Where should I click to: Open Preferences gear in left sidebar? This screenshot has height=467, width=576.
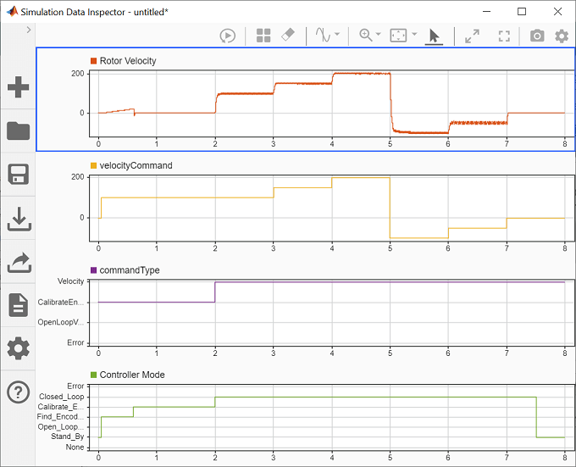(x=18, y=348)
